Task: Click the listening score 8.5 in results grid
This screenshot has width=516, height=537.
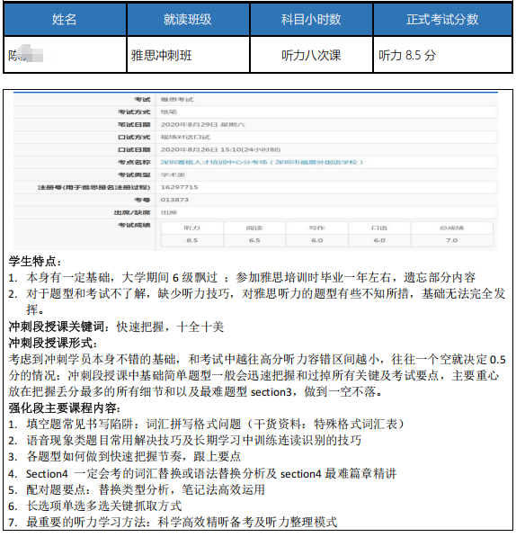Action: (192, 240)
